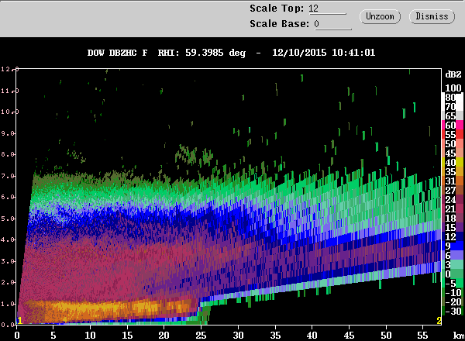The image size is (465, 341).
Task: Click the Unzoom button
Action: 380,16
